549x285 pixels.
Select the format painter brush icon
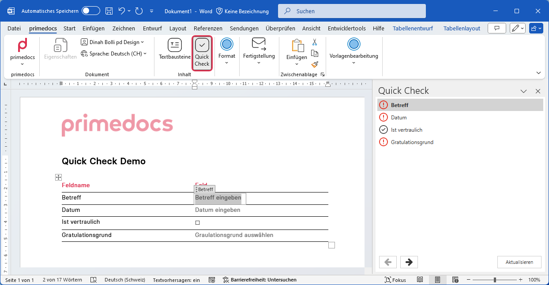coord(315,64)
